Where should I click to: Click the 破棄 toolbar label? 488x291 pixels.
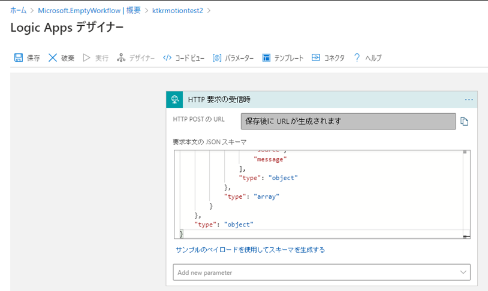click(x=68, y=58)
